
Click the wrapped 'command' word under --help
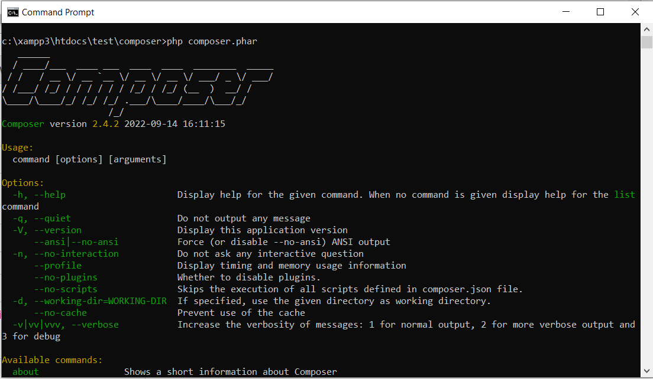[20, 207]
